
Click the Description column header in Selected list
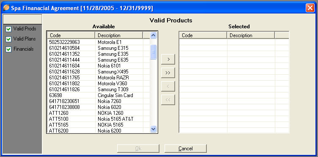tap(251, 35)
